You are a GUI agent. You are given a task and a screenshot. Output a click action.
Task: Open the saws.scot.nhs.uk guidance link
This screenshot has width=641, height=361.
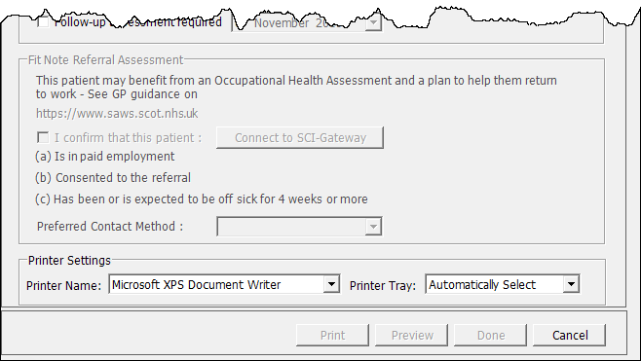pyautogui.click(x=117, y=113)
